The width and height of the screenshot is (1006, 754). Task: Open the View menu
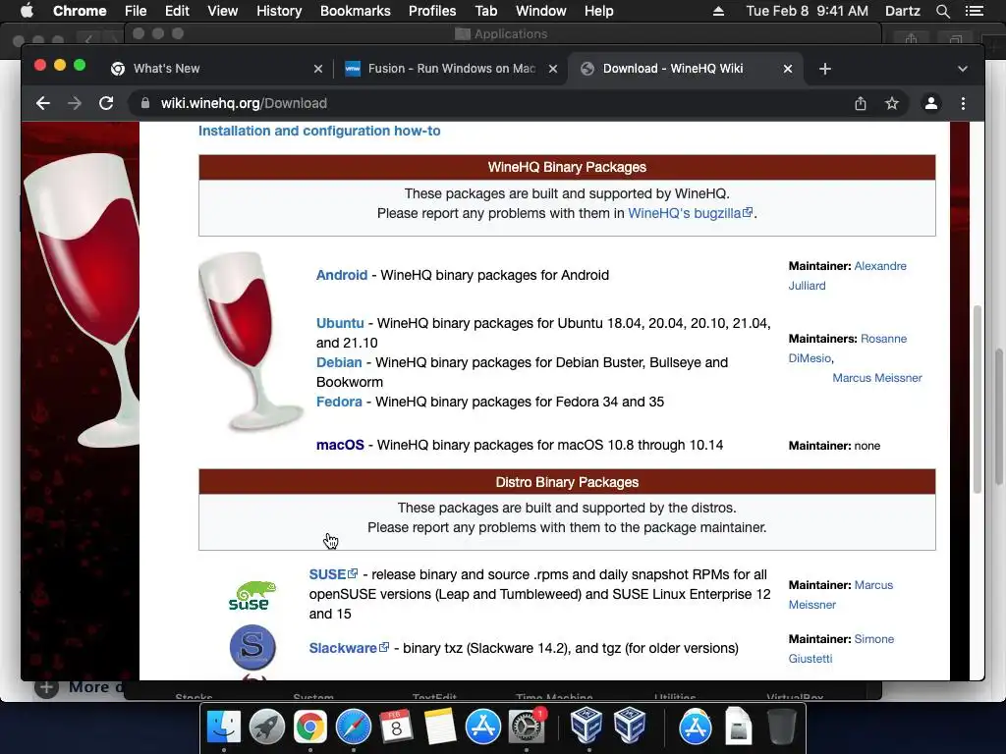coord(223,11)
